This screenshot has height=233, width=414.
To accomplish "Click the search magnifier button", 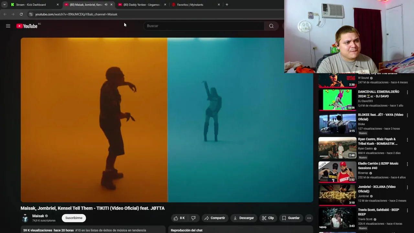I will coord(271,26).
